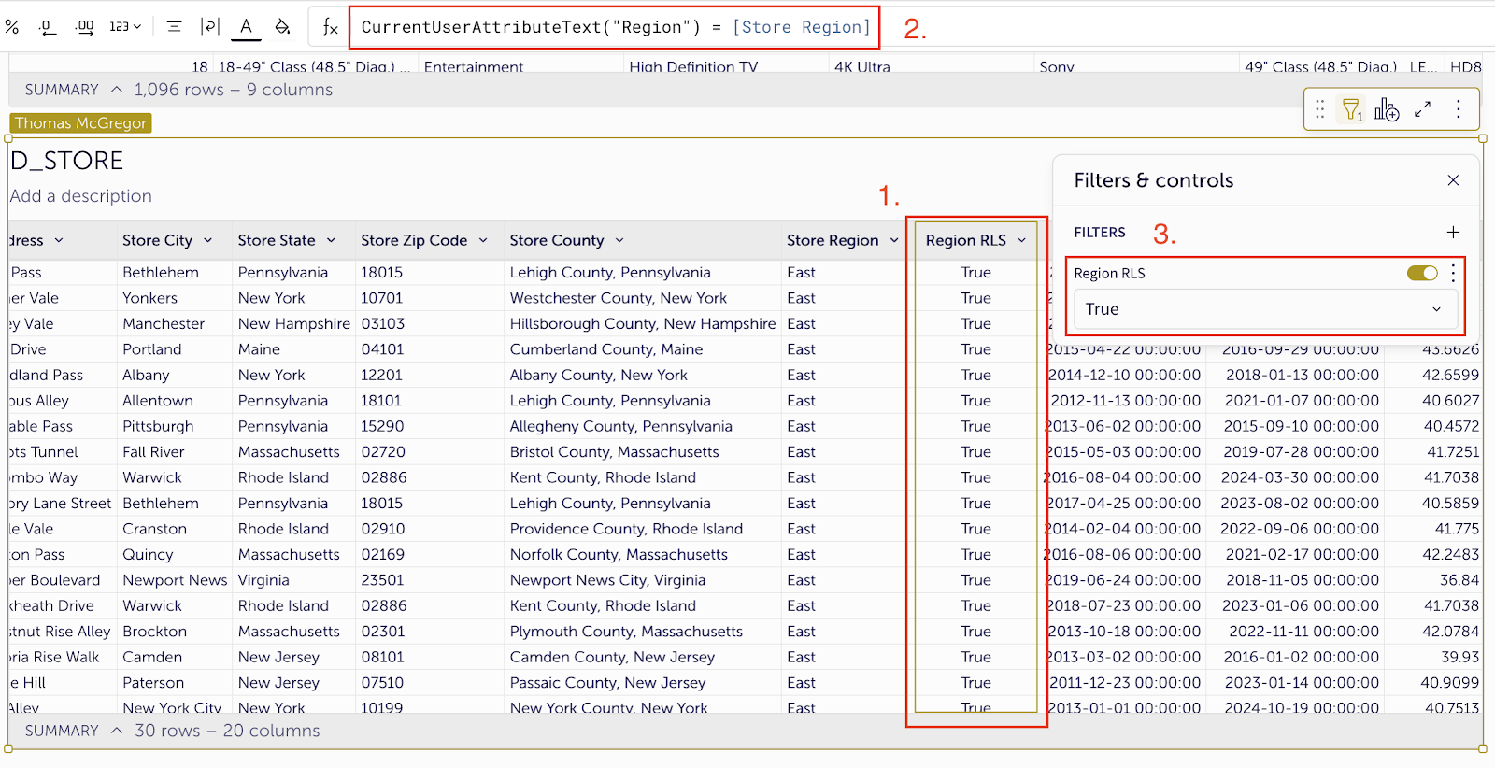Open Store Zip Code column menu arrow
This screenshot has width=1495, height=768.
483,240
